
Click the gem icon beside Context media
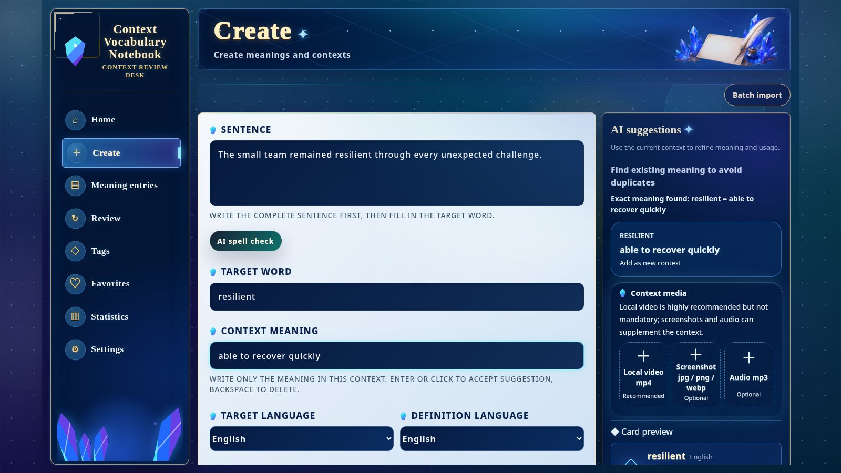[x=623, y=293]
